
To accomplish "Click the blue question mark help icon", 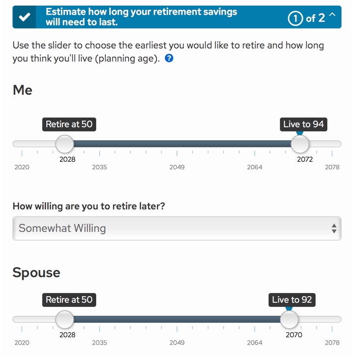I will 169,59.
